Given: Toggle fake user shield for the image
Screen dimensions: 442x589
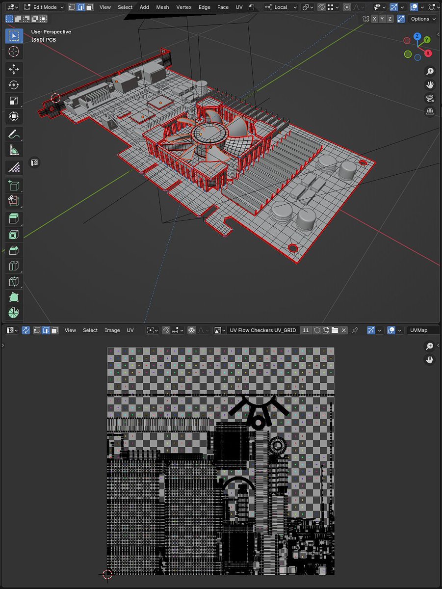Looking at the screenshot, I should point(317,330).
